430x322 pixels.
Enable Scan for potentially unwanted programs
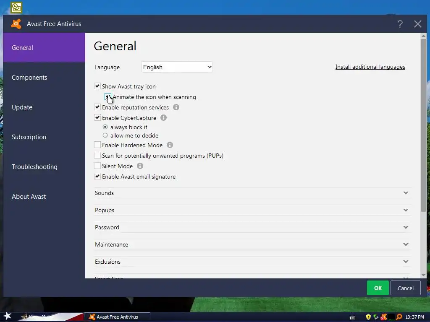pyautogui.click(x=97, y=155)
